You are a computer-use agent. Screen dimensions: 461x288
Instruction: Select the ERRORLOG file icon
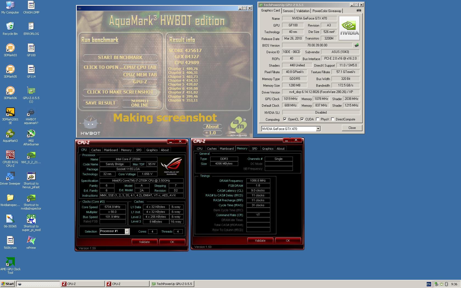(31, 29)
